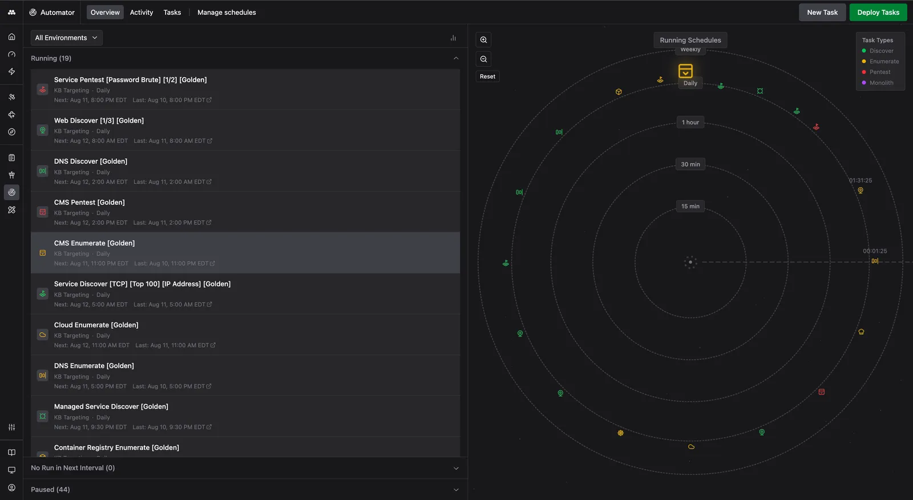This screenshot has height=500, width=913.
Task: Click the Monolith legend entry
Action: 878,83
